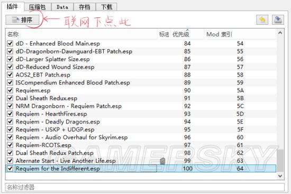Viewport: 291px width, 194px height.
Task: Switch to the 压缩包 tab
Action: [x=38, y=7]
